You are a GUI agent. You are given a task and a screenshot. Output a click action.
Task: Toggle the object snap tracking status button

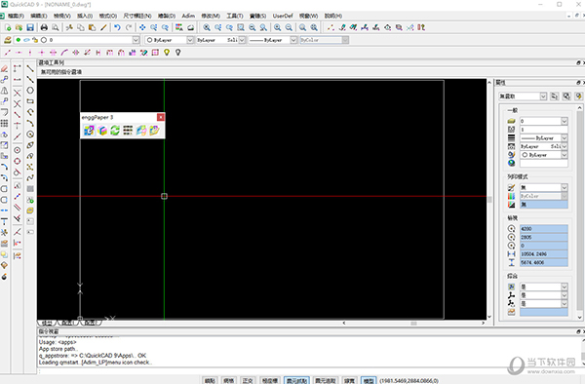[x=326, y=380]
